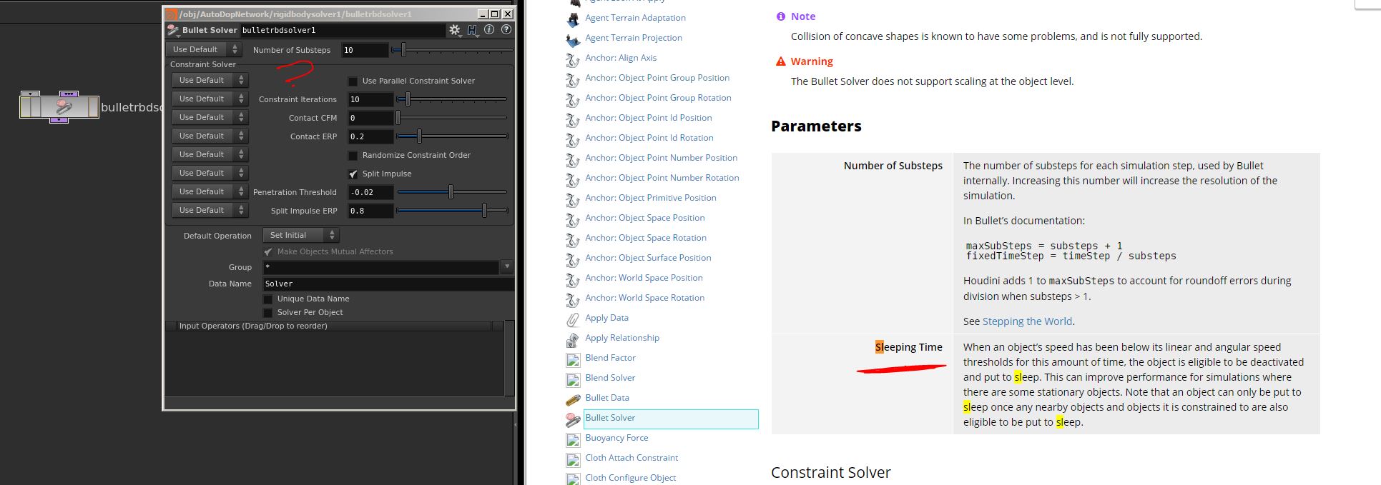This screenshot has width=1381, height=485.
Task: Click the Anchor: Object Surface Position icon
Action: coord(573,259)
